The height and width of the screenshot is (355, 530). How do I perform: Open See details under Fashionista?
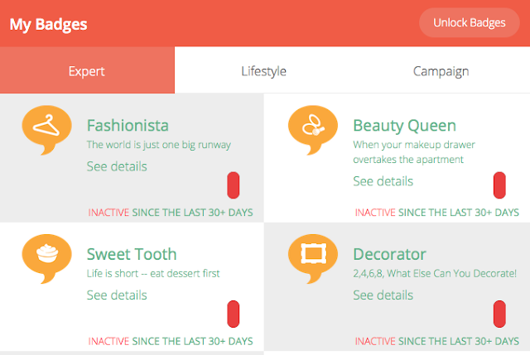[117, 166]
